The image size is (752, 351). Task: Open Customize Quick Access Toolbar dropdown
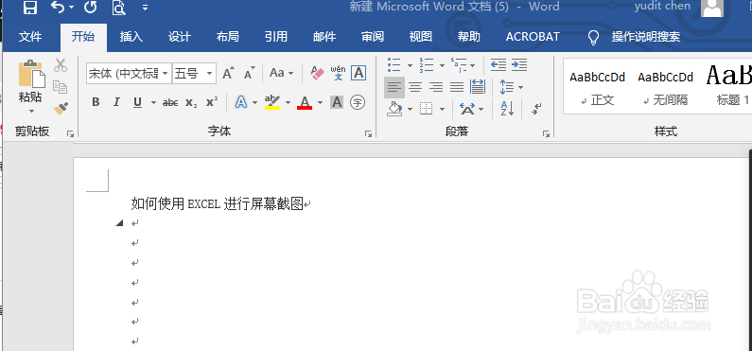pos(145,8)
